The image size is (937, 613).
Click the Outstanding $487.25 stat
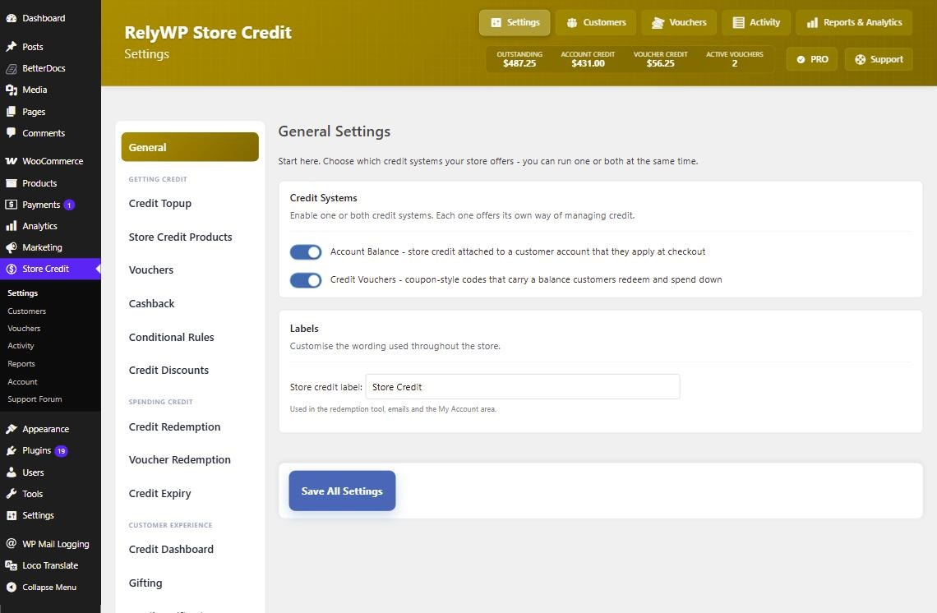(x=519, y=59)
